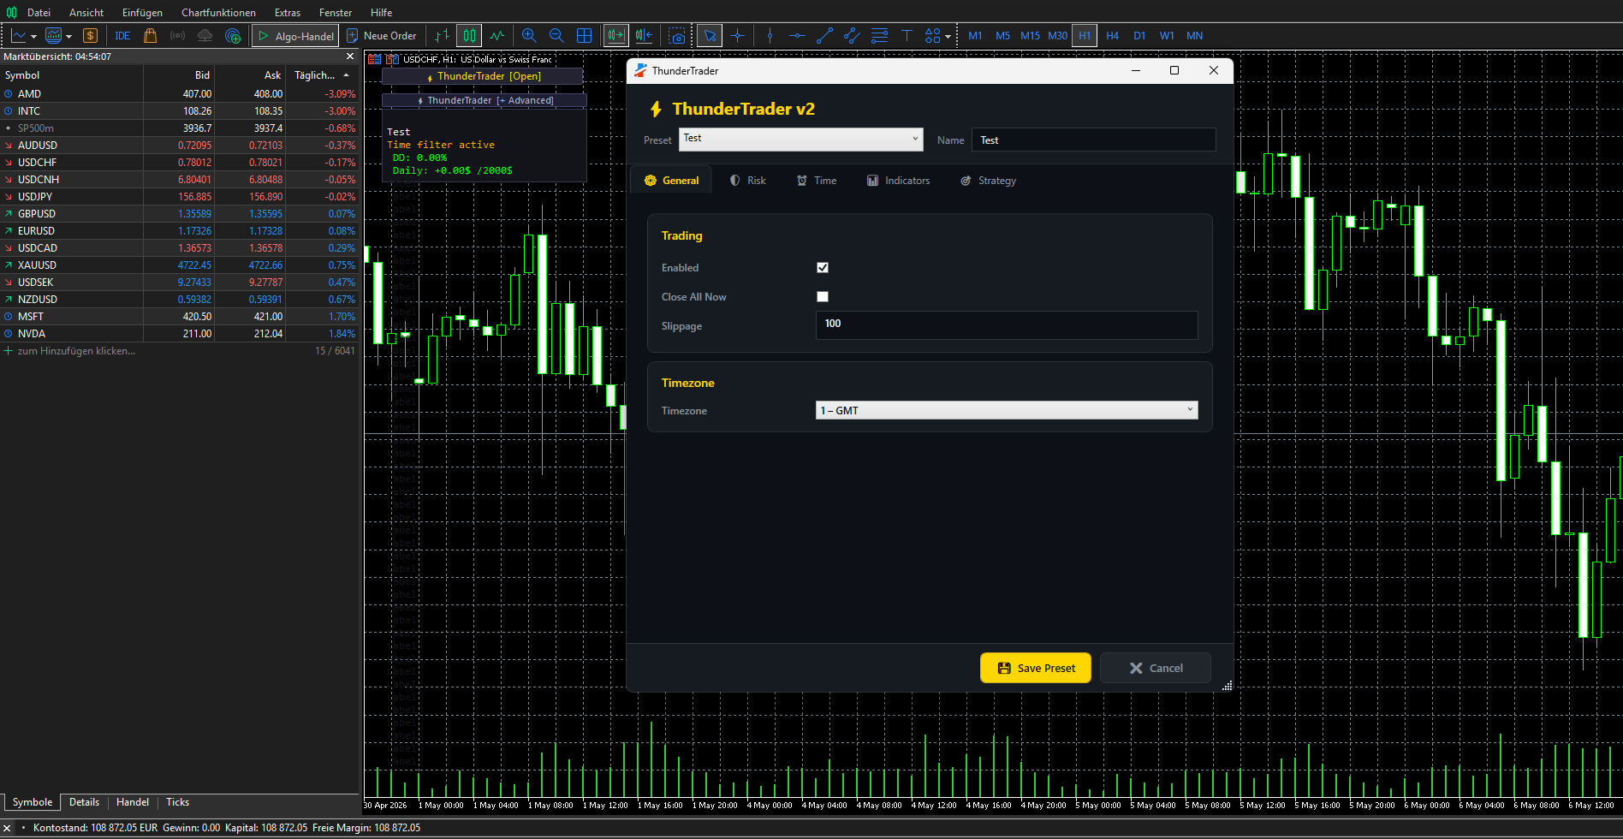This screenshot has width=1623, height=839.
Task: Switch chart to line chart mode
Action: pos(496,36)
